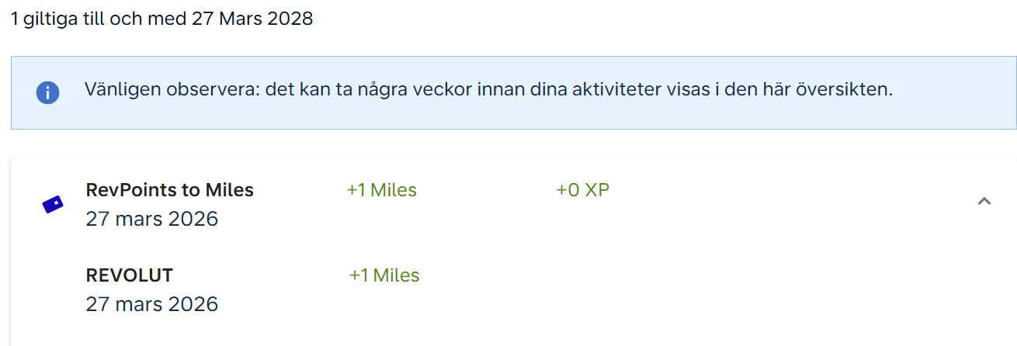Collapse the RevPoints to Miles activity details
This screenshot has height=346, width=1017.
coord(984,201)
